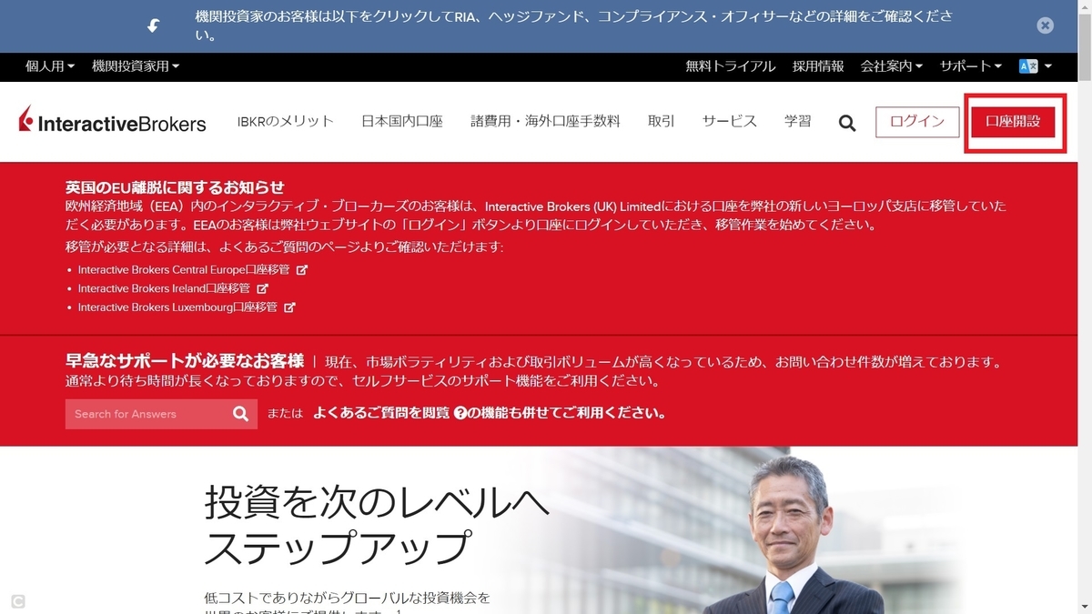Click the external link icon beside Ireland口座移管
1092x614 pixels.
(262, 288)
